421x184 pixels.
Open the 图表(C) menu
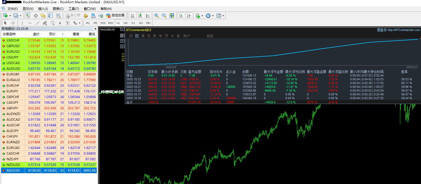pos(58,9)
